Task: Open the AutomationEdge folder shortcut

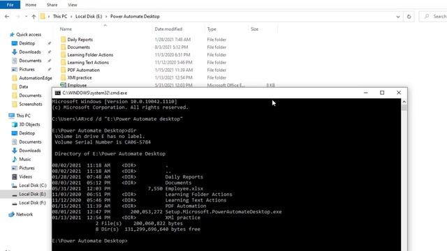Action: coord(36,78)
